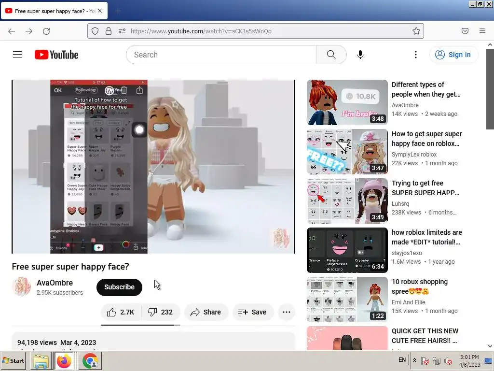Open the Action Center flag tray icon
This screenshot has width=494, height=371.
(x=425, y=360)
